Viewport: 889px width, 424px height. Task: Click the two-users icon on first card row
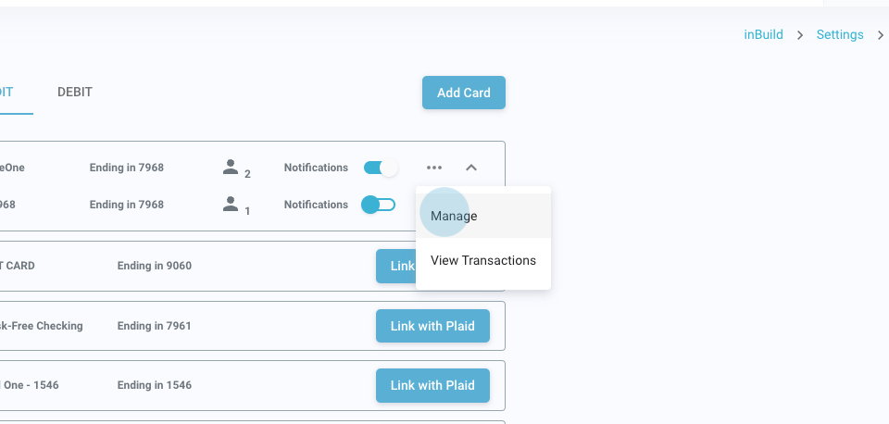tap(231, 168)
